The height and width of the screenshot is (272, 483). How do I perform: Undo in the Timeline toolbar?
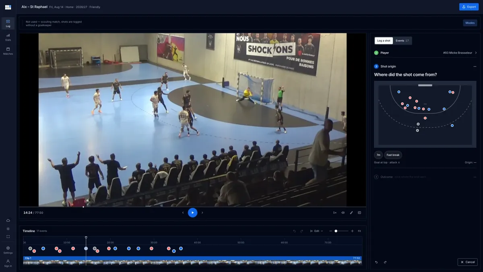(294, 231)
